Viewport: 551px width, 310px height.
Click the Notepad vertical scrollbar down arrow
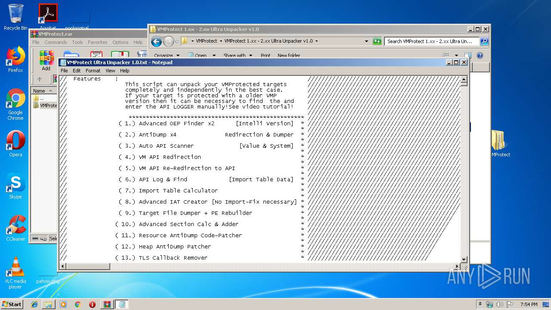pyautogui.click(x=464, y=259)
